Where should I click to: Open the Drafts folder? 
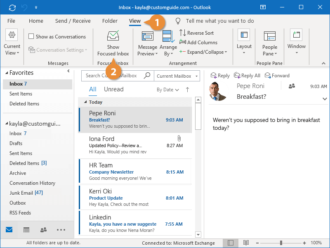coord(16,143)
